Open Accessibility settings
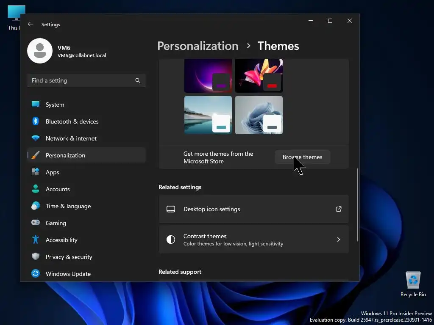The height and width of the screenshot is (325, 434). click(86, 240)
